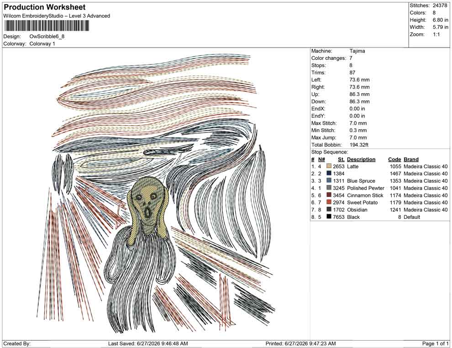Click the Stop Sequence heading
452x348 pixels.
tap(330, 152)
